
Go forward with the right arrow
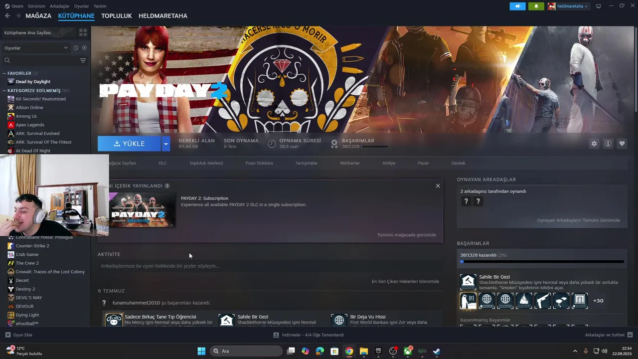pyautogui.click(x=18, y=16)
